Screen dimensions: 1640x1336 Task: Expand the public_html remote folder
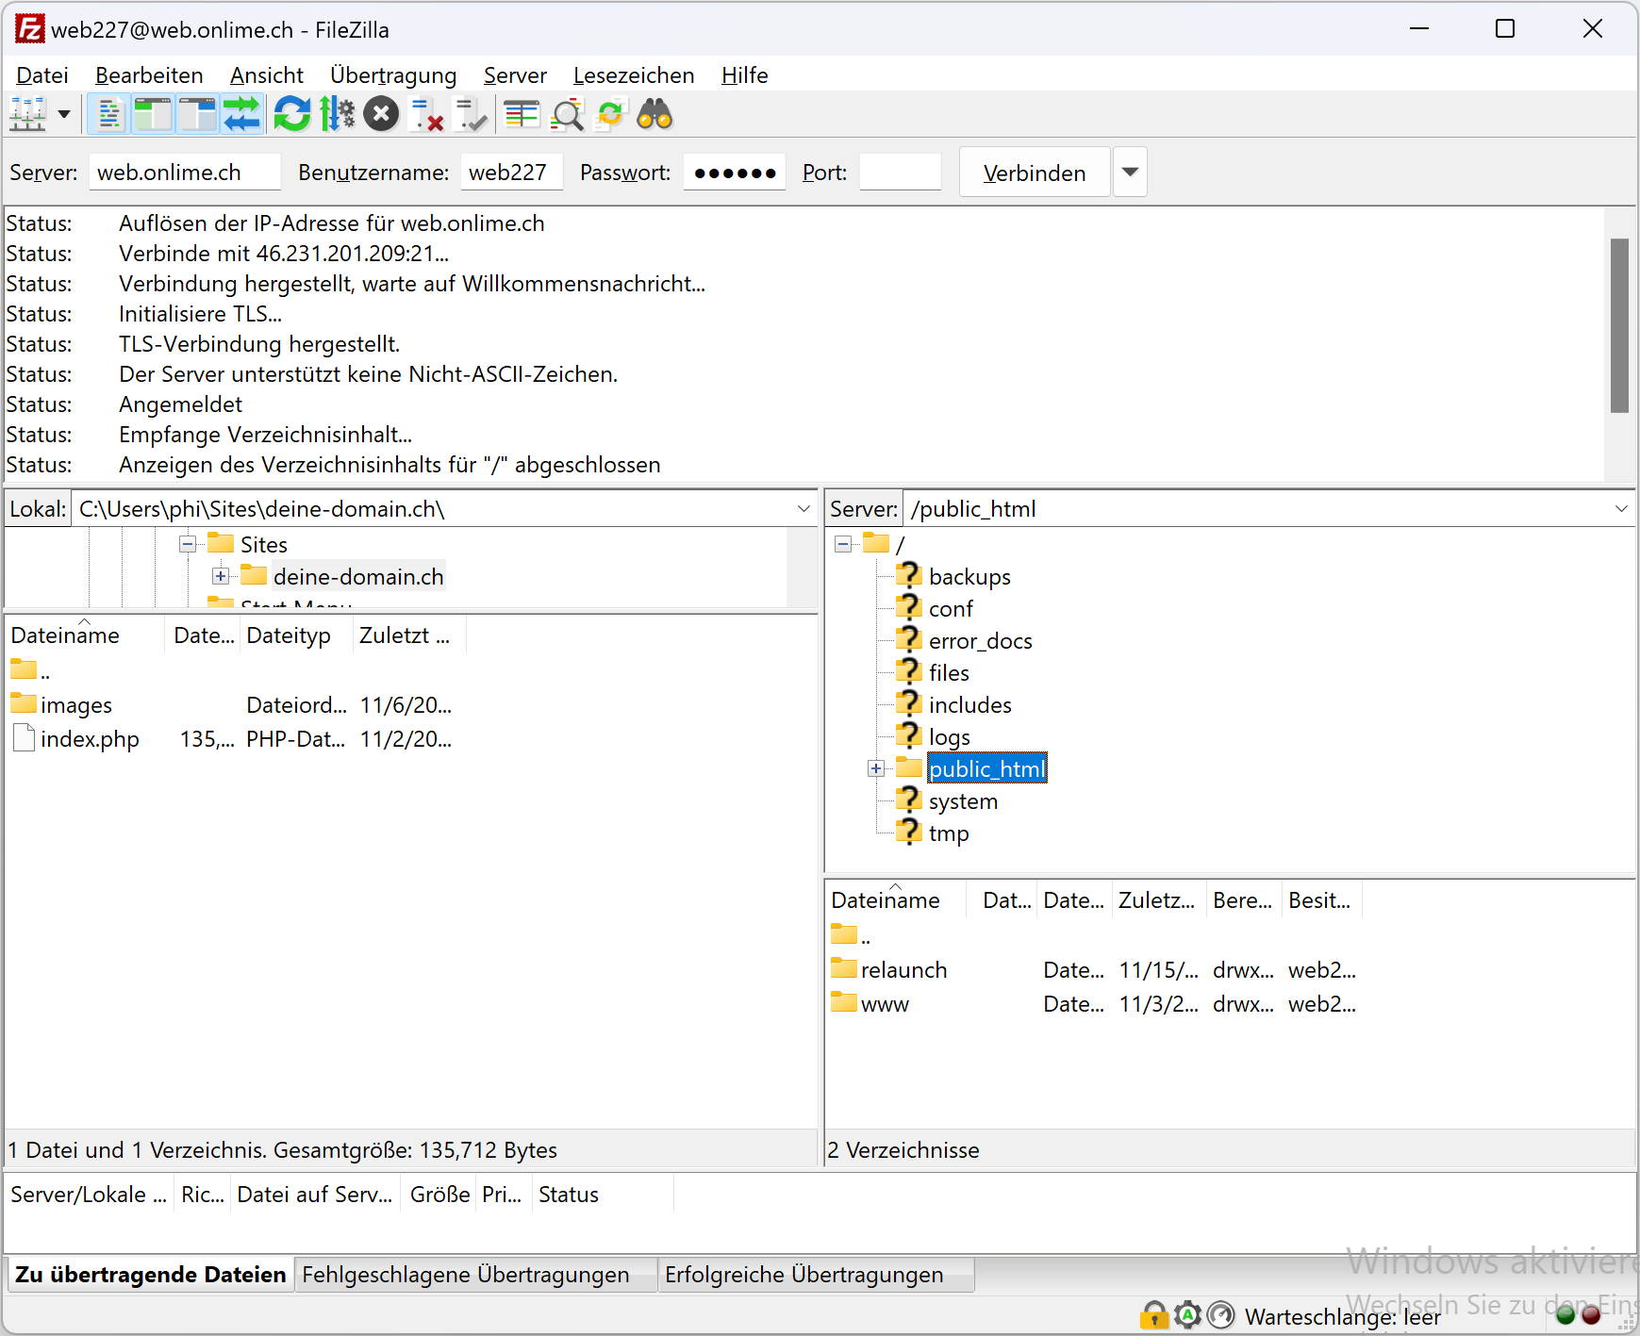(876, 768)
